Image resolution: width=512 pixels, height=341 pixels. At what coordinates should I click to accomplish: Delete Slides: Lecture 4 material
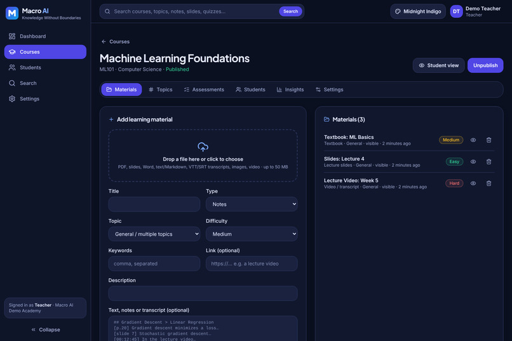click(488, 161)
